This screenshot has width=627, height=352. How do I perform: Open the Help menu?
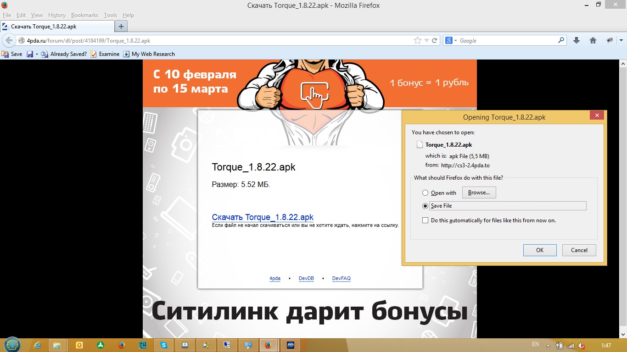128,15
